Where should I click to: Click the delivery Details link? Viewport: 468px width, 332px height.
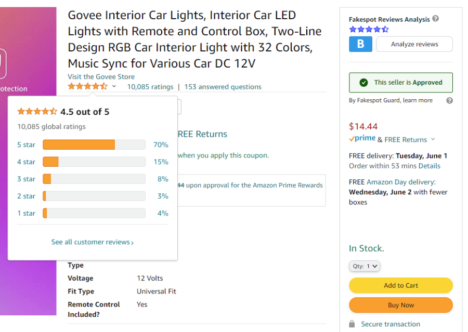(x=429, y=166)
